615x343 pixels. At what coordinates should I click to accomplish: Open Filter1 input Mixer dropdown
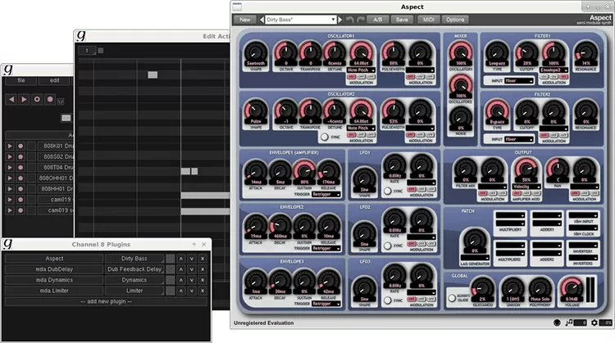pyautogui.click(x=519, y=81)
